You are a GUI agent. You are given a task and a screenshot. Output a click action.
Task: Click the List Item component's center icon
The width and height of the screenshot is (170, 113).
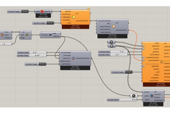pos(27,35)
